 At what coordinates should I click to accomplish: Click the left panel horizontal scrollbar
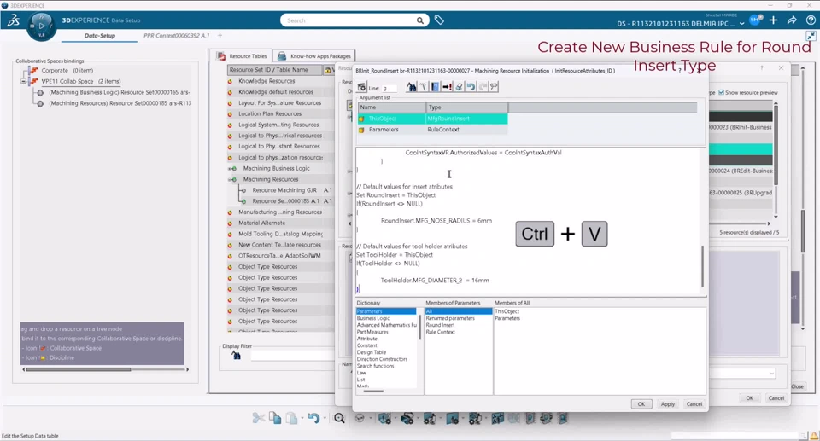tap(79, 369)
